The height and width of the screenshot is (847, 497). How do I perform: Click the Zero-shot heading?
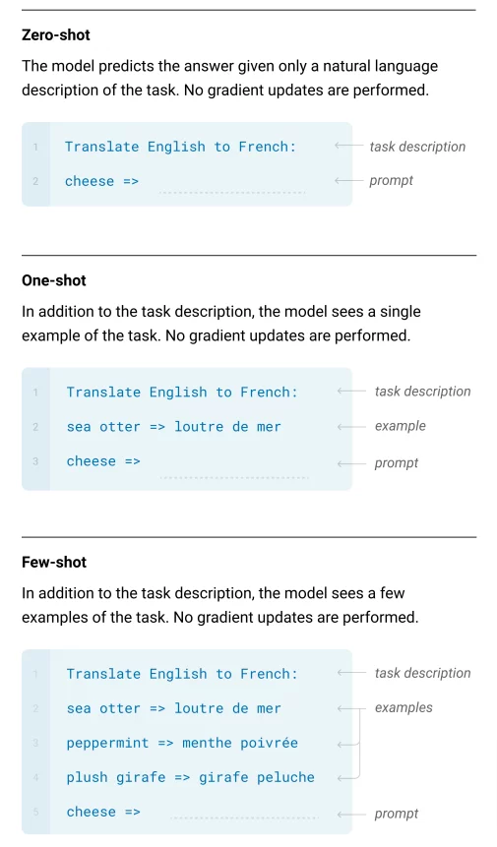[56, 35]
